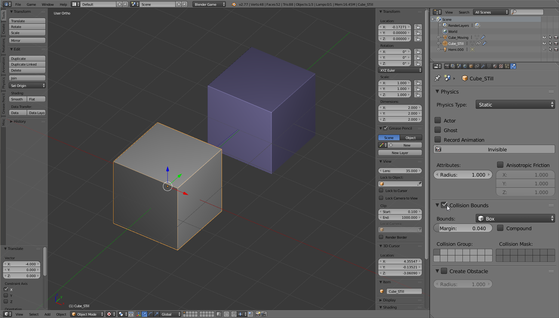The image size is (559, 318).
Task: Lock the Location X value with the padlock
Action: (x=418, y=27)
